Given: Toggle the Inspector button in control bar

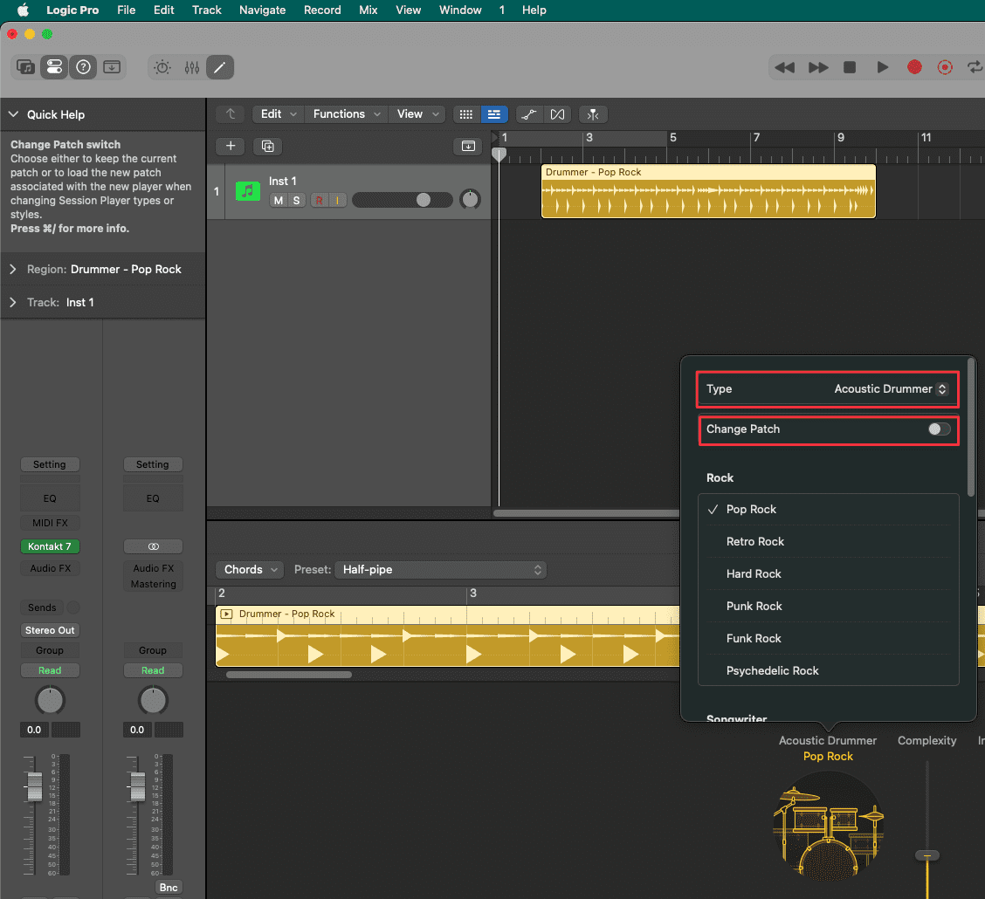Looking at the screenshot, I should 55,67.
